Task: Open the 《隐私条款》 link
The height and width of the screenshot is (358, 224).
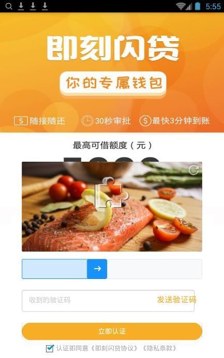Action: pos(159,348)
